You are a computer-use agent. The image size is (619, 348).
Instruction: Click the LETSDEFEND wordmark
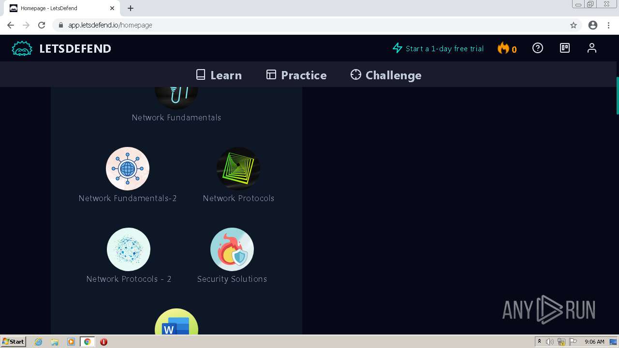pyautogui.click(x=75, y=48)
